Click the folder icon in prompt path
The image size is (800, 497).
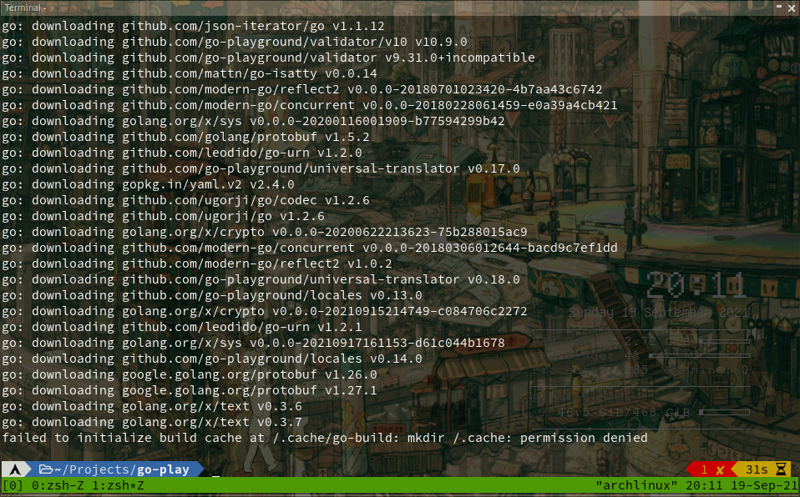coord(46,469)
